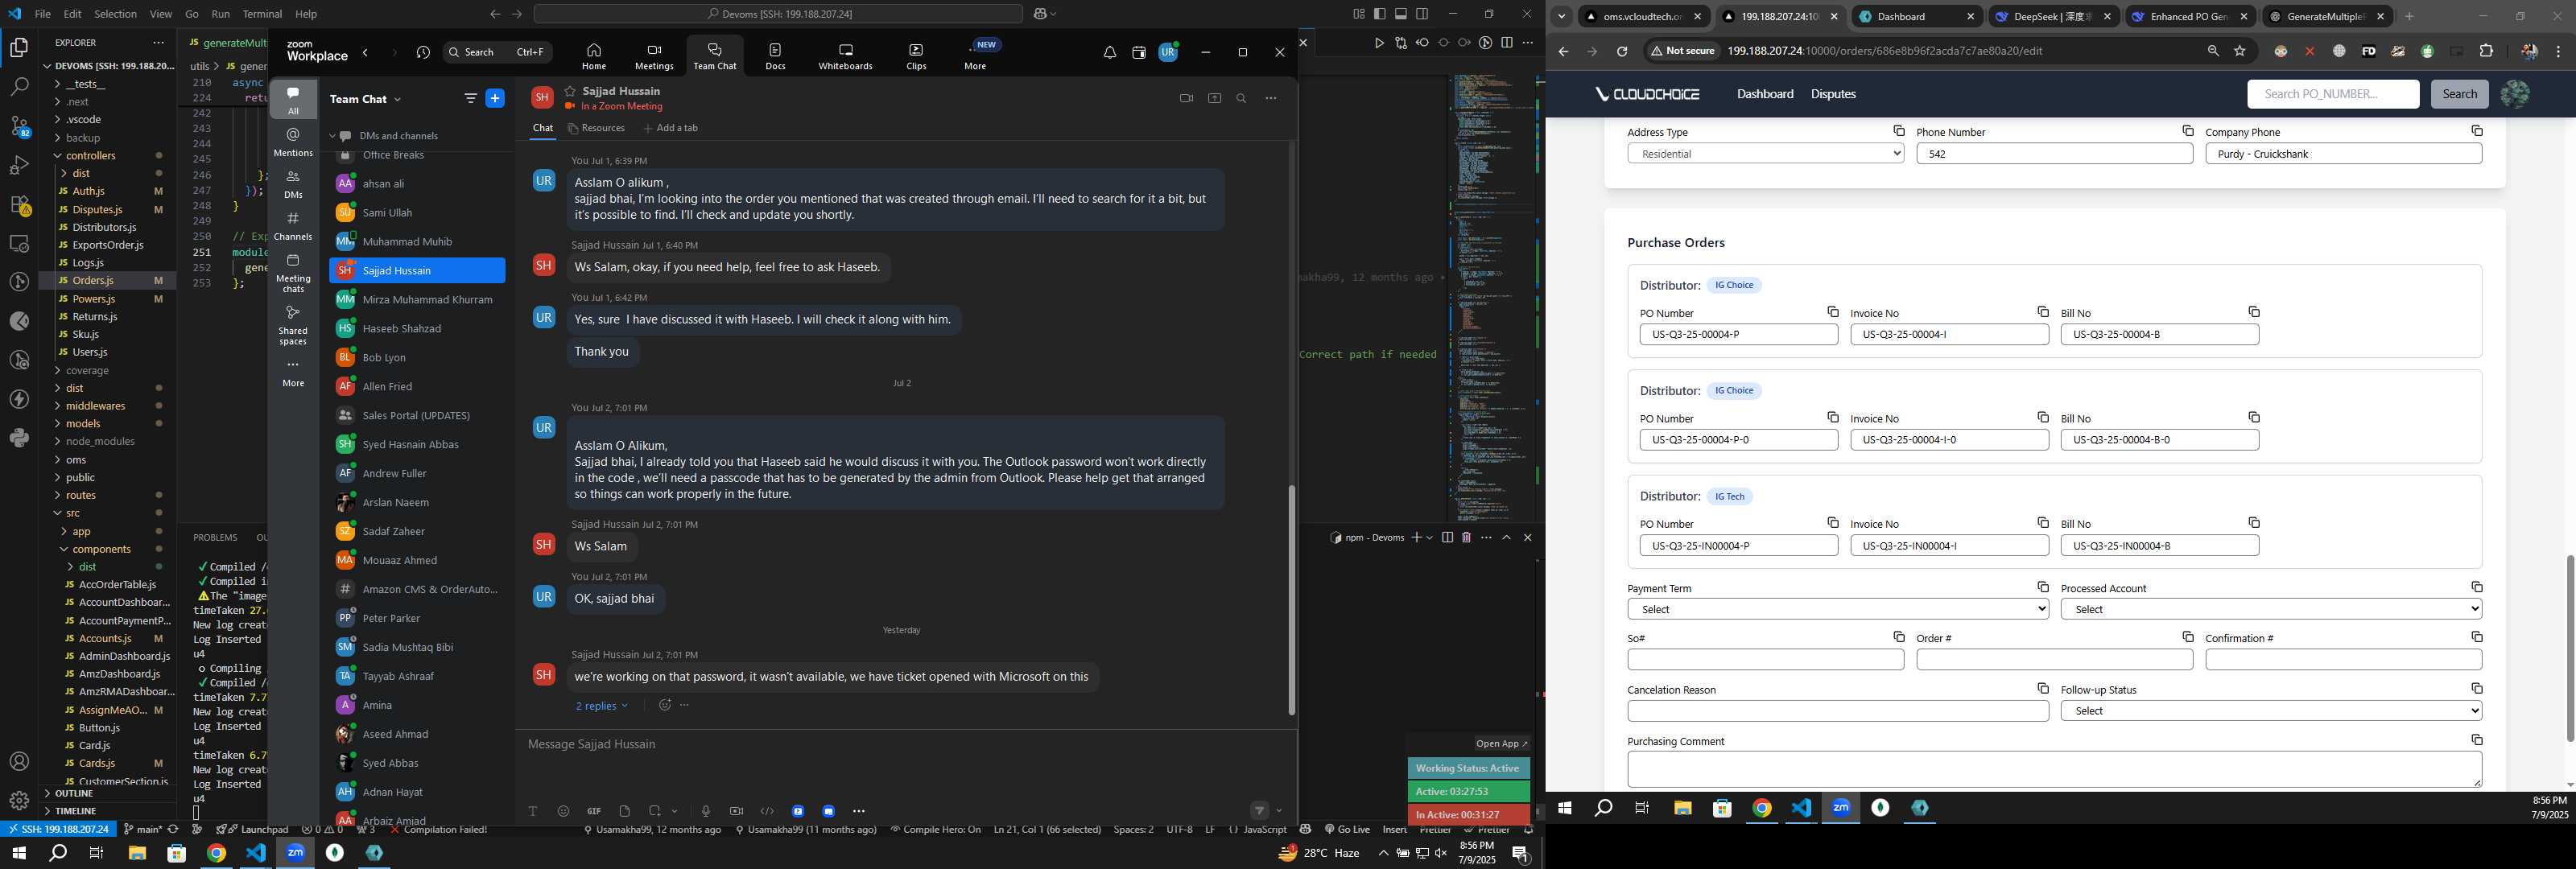This screenshot has height=869, width=2576.
Task: Open Orders.js file in Explorer
Action: coord(93,281)
